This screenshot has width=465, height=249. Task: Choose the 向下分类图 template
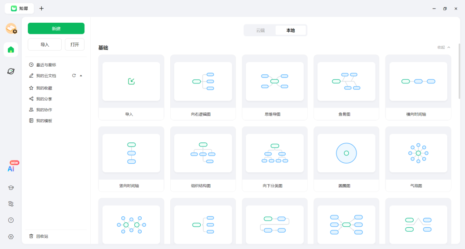point(275,159)
